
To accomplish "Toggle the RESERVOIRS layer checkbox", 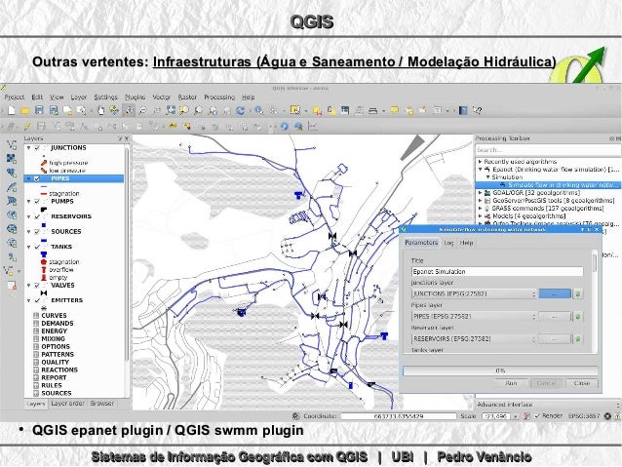I will tap(36, 216).
